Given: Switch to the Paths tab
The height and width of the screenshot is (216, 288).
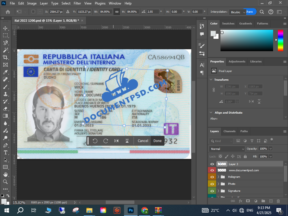Looking at the screenshot, I should pos(244,131).
